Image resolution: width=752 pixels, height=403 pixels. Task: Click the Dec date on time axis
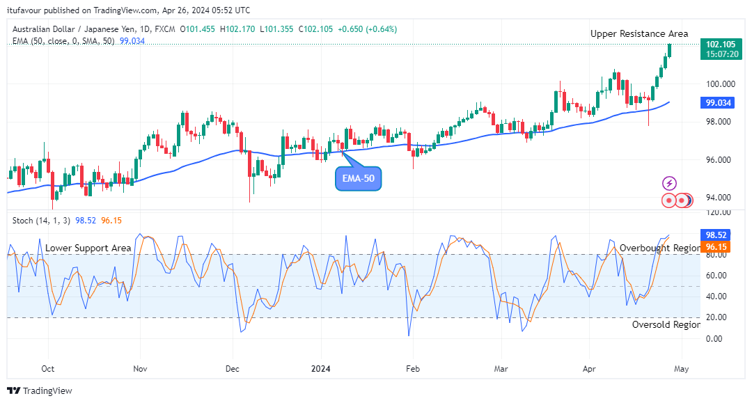pos(232,368)
